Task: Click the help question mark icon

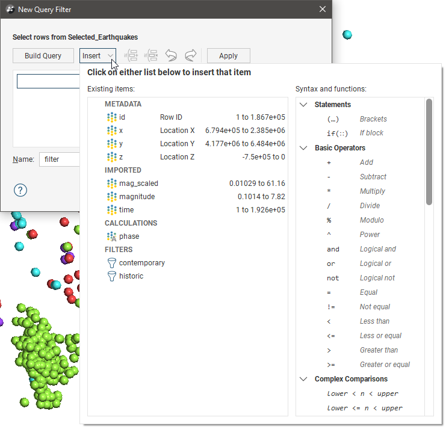Action: pos(20,190)
